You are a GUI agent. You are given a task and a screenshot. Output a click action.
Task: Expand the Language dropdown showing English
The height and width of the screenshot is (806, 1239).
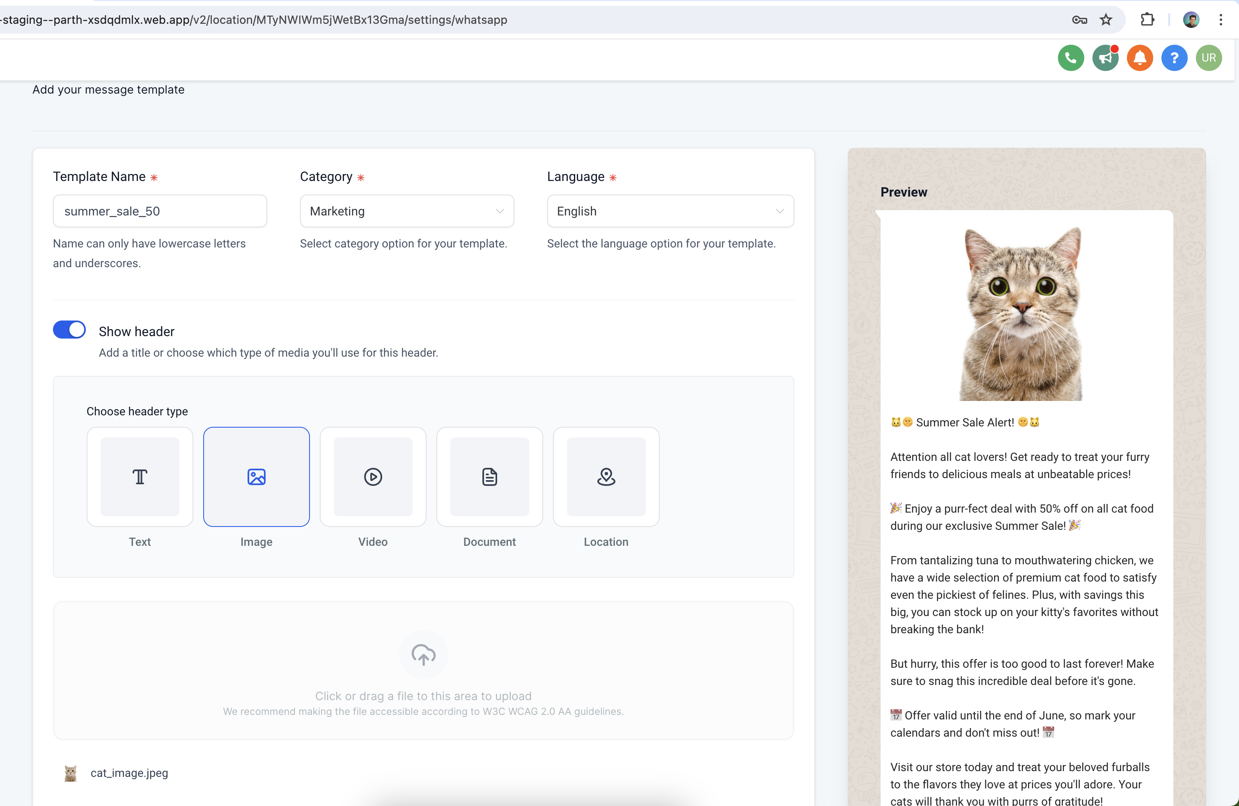click(x=670, y=211)
